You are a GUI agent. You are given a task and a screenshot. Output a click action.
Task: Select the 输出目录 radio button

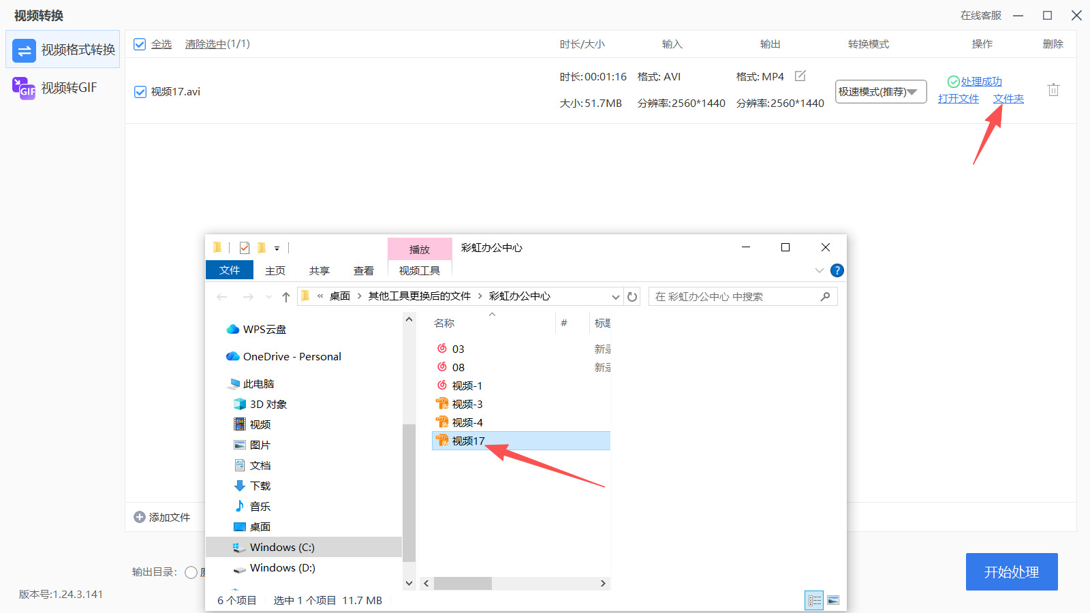point(191,572)
